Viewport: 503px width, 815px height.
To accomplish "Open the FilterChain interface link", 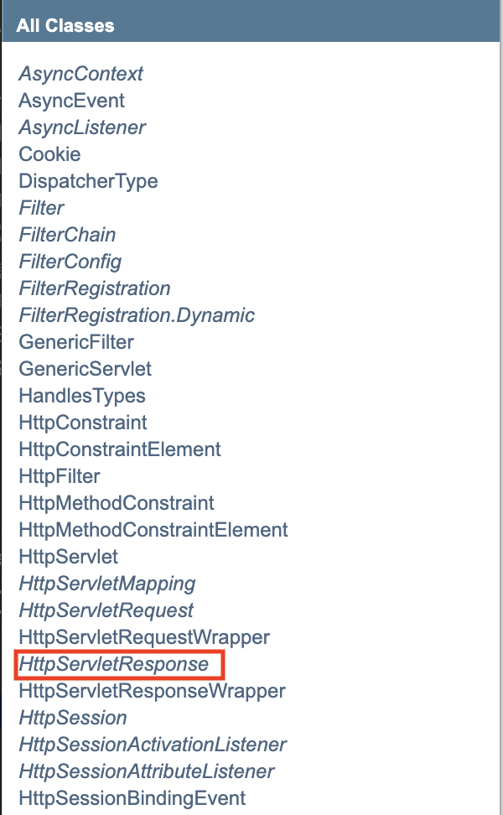I will [x=67, y=235].
